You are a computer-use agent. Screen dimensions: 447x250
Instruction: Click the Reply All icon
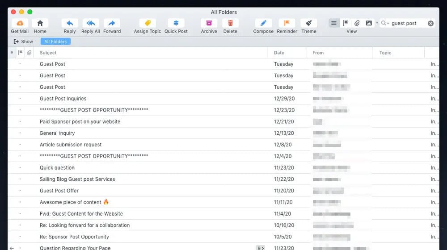[x=91, y=23]
